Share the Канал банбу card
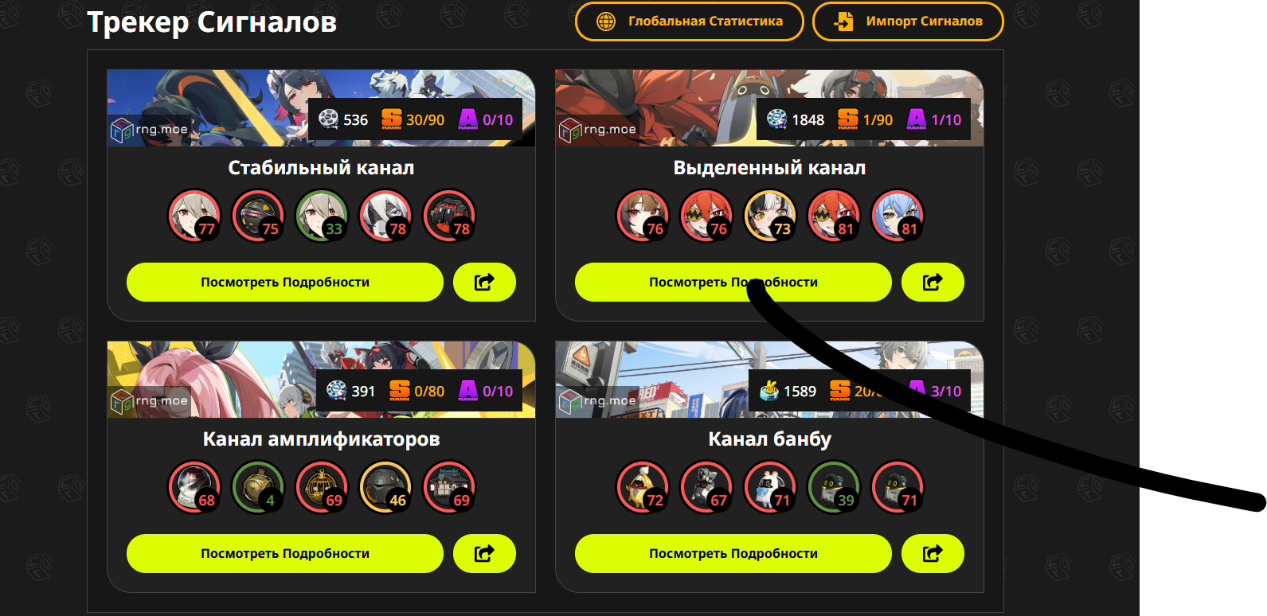Screen dimensions: 1267x616 [x=933, y=553]
